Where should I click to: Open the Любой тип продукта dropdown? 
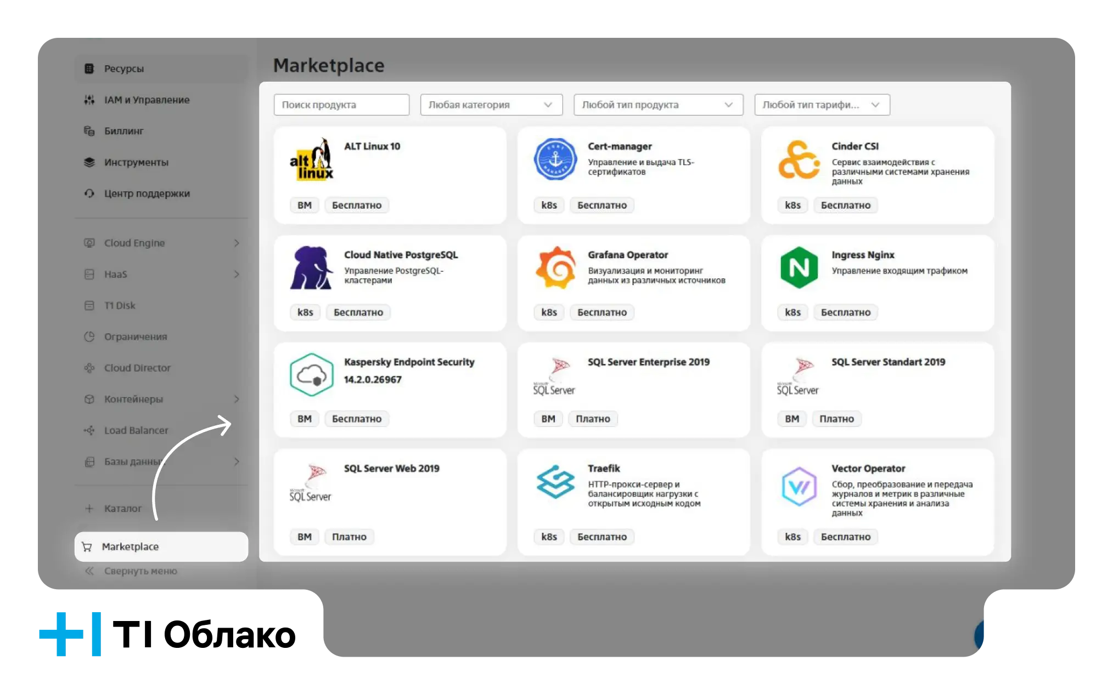(x=658, y=105)
